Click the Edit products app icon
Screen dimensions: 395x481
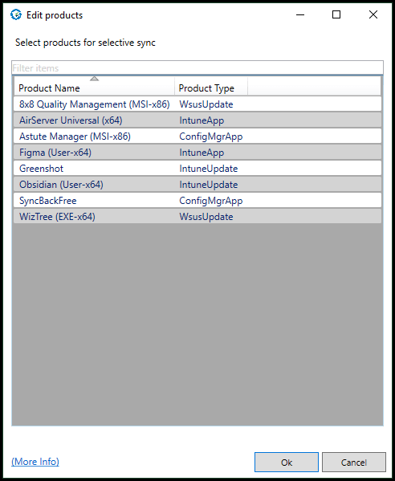click(x=16, y=14)
